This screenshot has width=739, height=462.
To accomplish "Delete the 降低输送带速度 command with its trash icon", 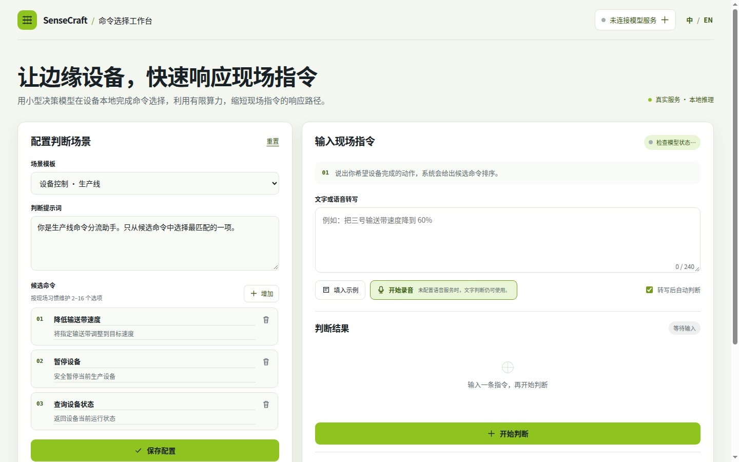I will pos(266,320).
